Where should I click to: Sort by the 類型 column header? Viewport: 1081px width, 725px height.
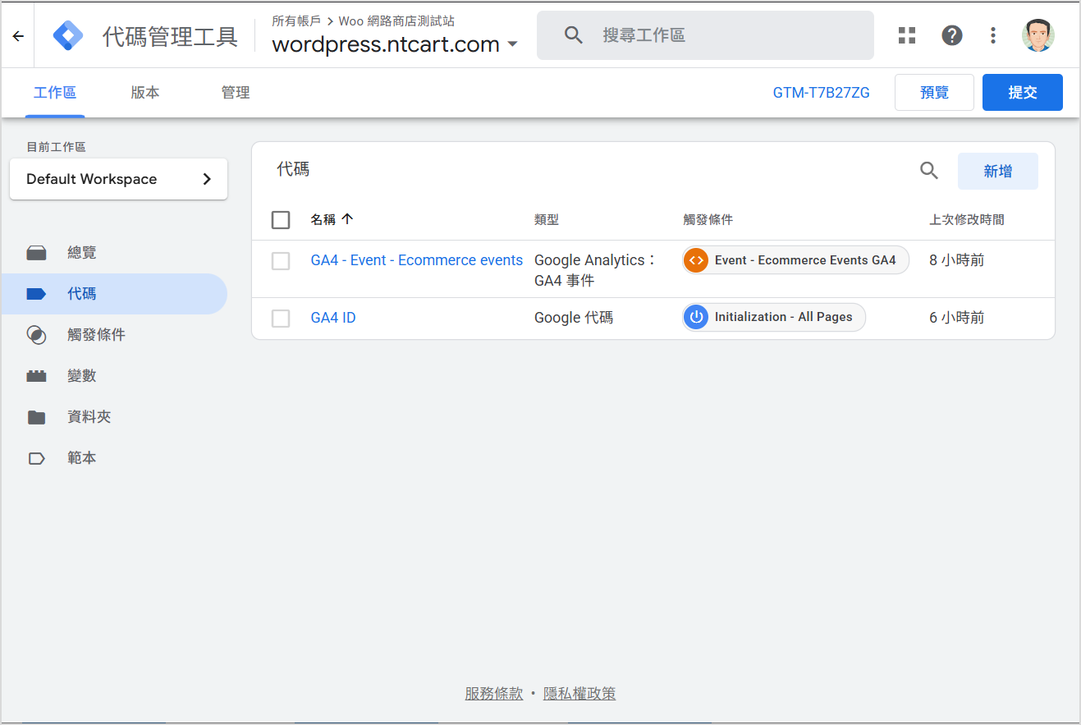pyautogui.click(x=547, y=220)
